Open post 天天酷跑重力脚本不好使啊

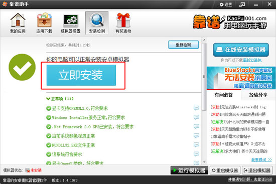point(238,129)
